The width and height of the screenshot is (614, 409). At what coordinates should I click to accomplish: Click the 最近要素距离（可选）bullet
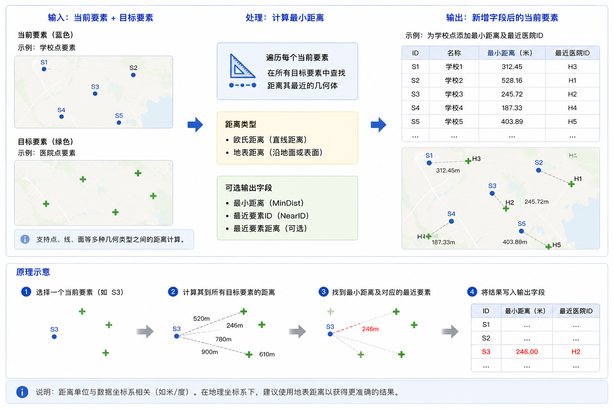[x=267, y=228]
